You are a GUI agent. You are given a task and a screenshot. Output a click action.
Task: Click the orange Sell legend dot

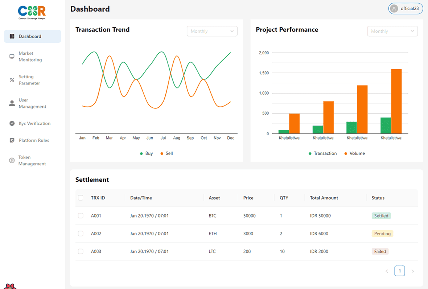coord(162,154)
